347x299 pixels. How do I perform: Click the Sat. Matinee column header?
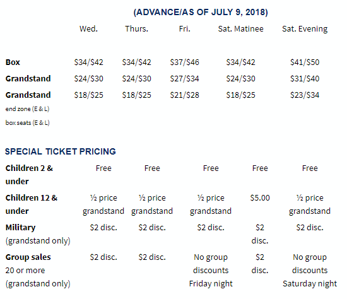point(240,29)
